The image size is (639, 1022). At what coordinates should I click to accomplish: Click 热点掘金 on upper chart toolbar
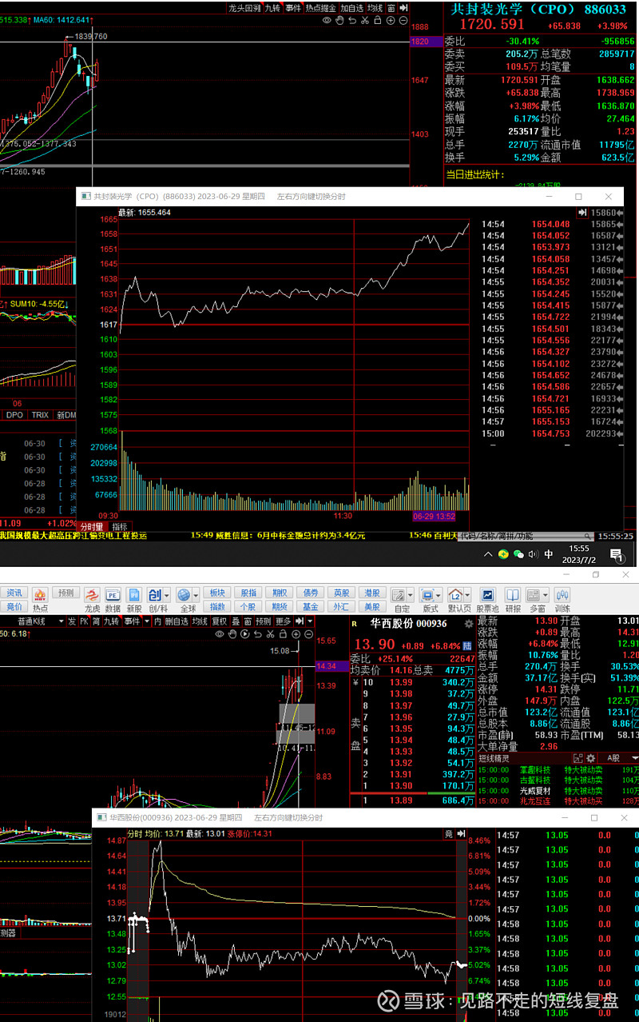coord(320,8)
